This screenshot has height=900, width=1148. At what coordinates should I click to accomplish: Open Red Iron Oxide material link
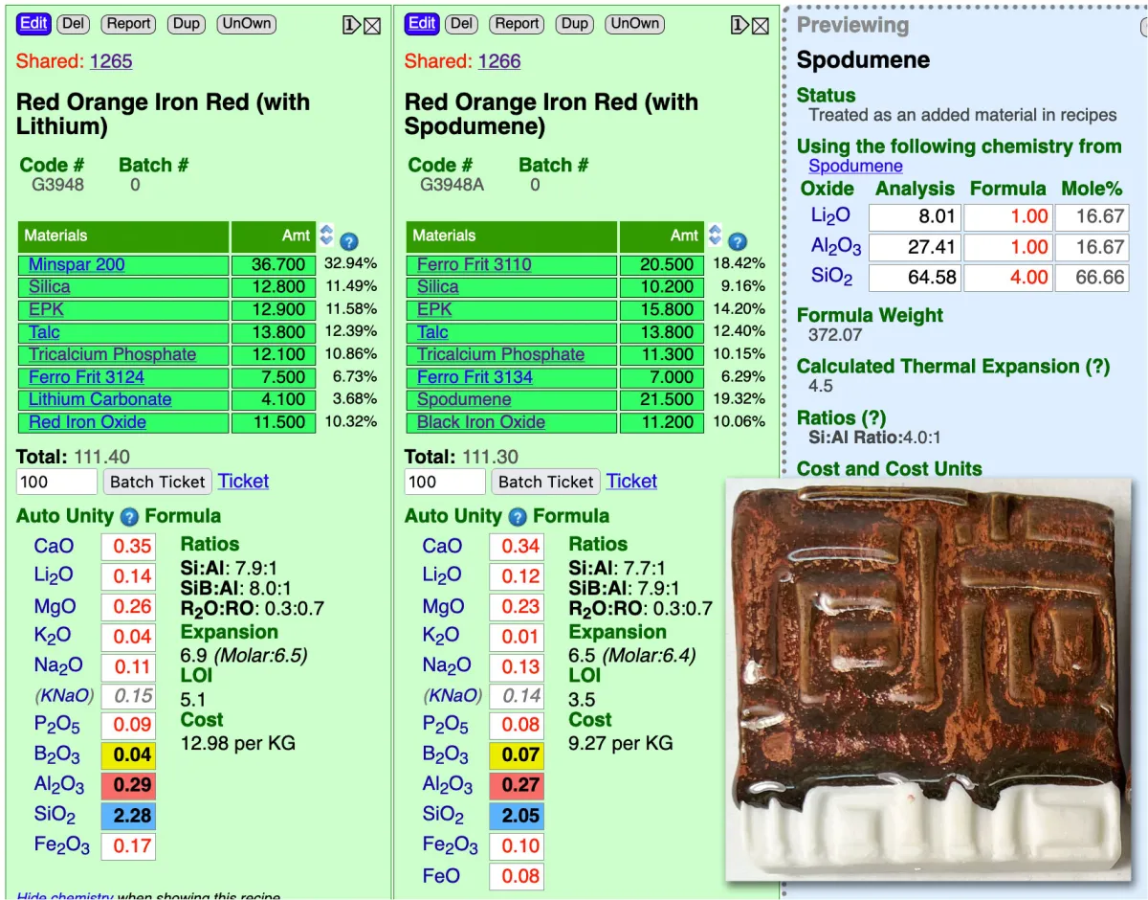pyautogui.click(x=87, y=422)
